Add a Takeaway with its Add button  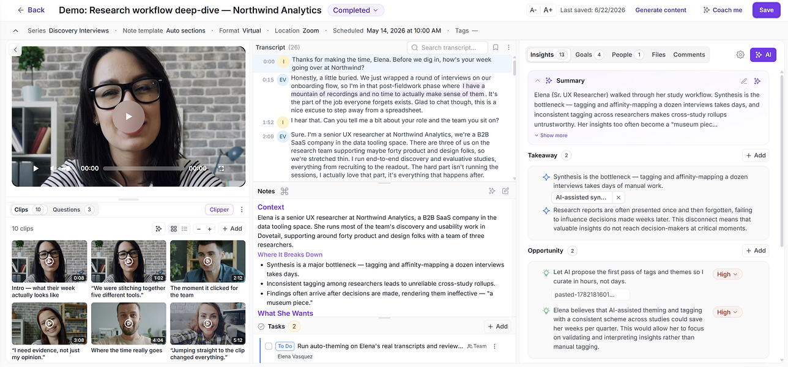pos(756,155)
